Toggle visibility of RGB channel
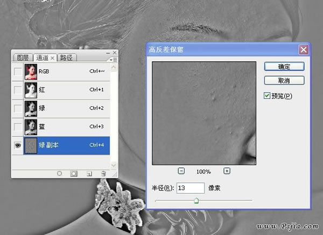Screen dimensions: 323x235 pyautogui.click(x=18, y=72)
